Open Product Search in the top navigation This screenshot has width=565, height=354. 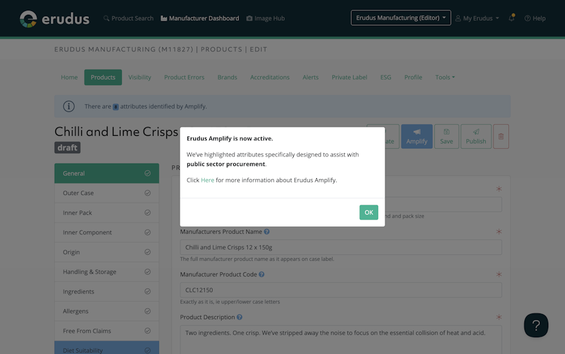coord(129,19)
